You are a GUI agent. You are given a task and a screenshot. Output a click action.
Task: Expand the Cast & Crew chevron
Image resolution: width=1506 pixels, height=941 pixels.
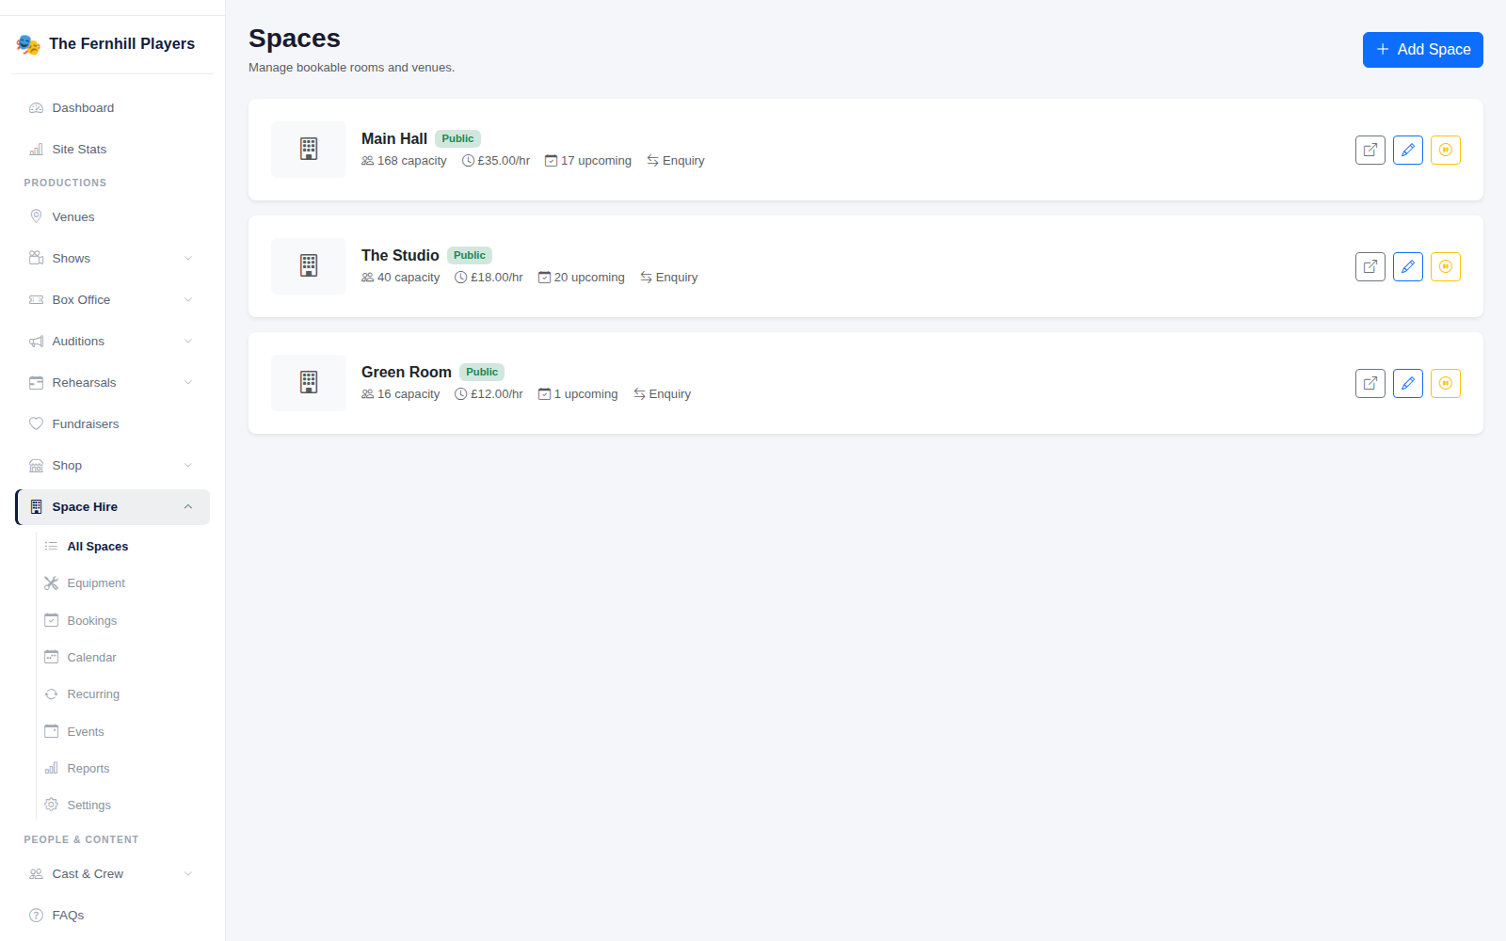tap(188, 874)
